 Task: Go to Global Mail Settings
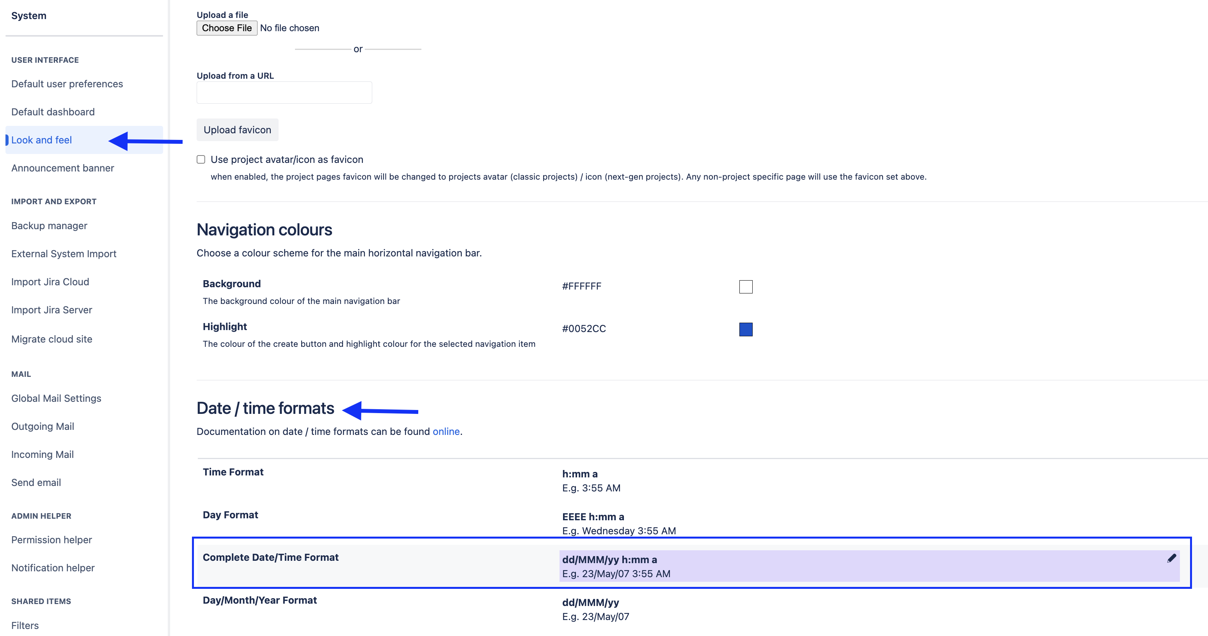56,398
